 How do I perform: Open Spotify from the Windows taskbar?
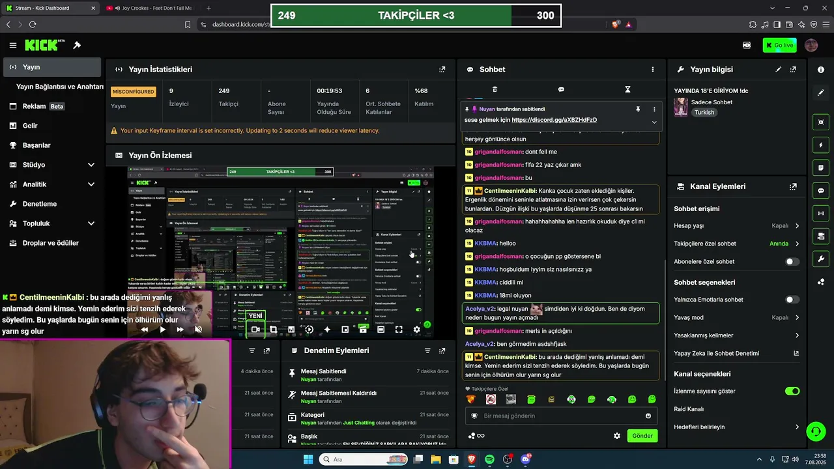coord(489,459)
